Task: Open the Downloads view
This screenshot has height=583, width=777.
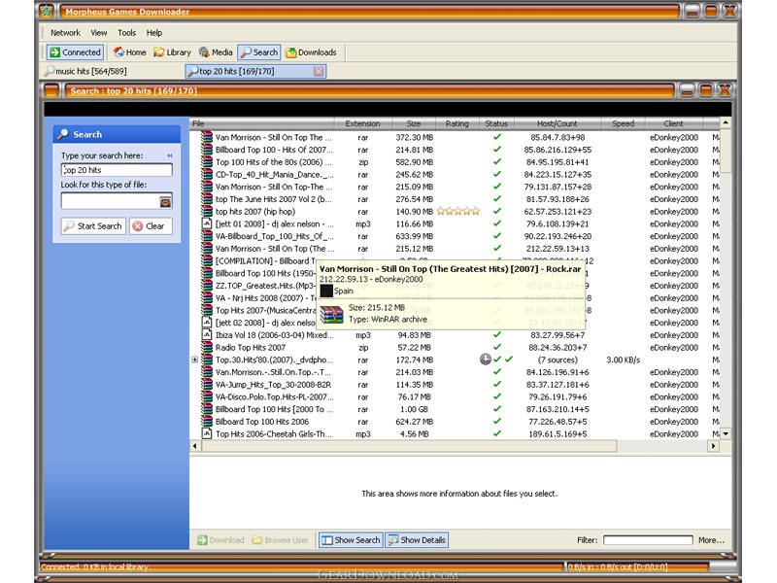Action: click(x=311, y=52)
